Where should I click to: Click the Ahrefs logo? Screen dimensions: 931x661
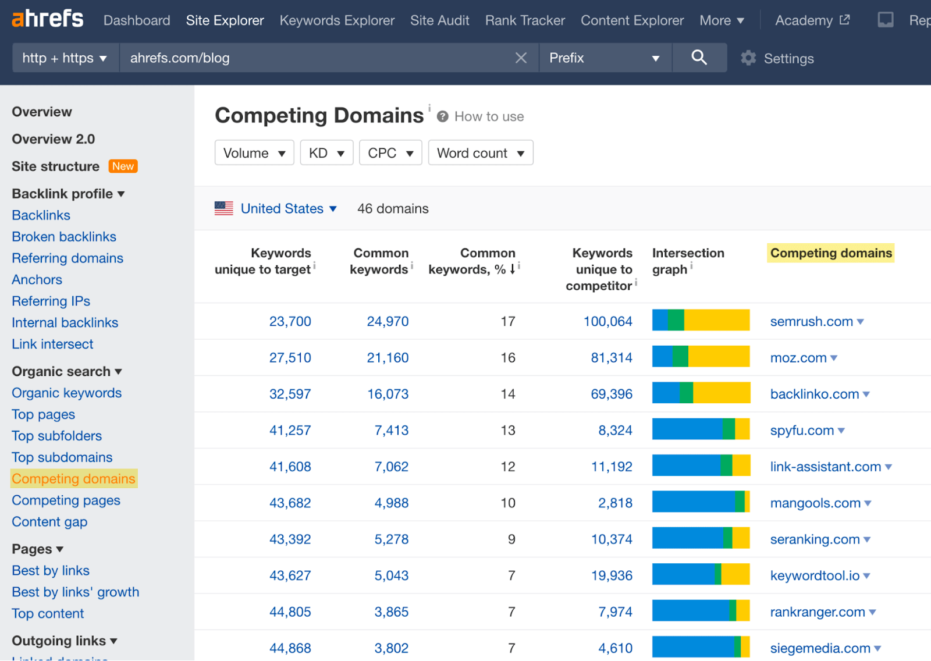(x=48, y=19)
